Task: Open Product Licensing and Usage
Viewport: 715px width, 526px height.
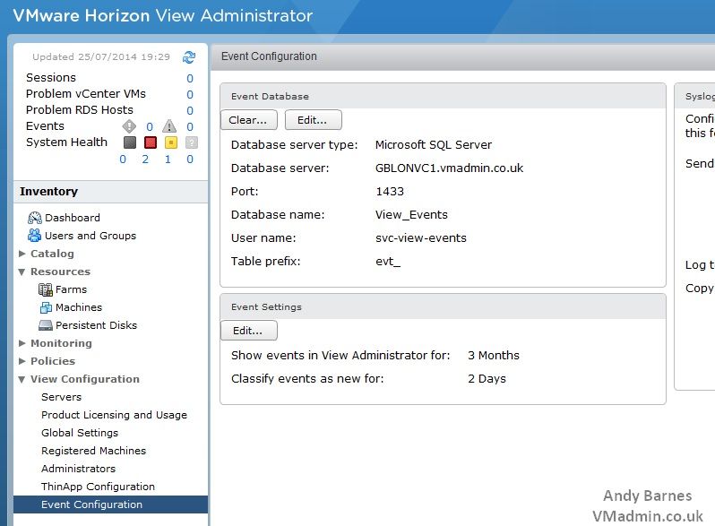Action: tap(114, 415)
